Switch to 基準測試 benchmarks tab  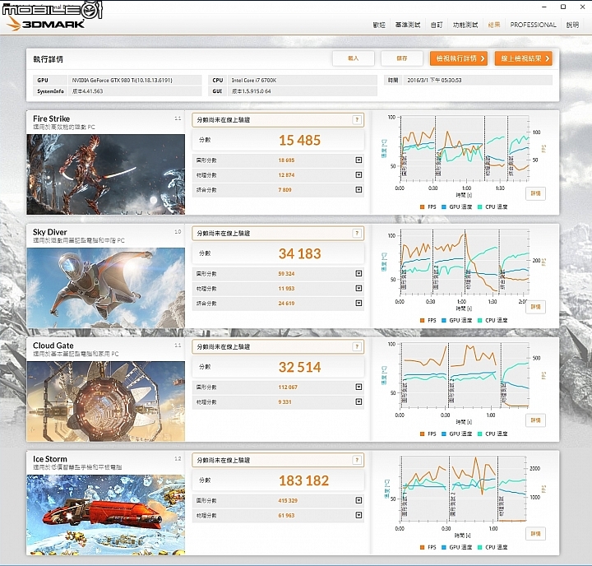408,25
